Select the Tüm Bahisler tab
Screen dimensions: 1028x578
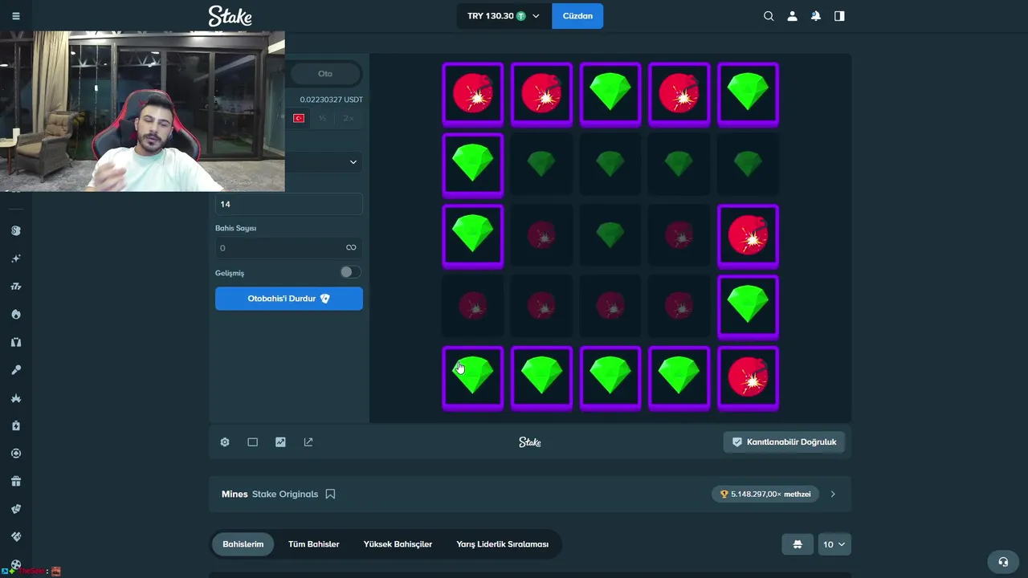click(313, 544)
